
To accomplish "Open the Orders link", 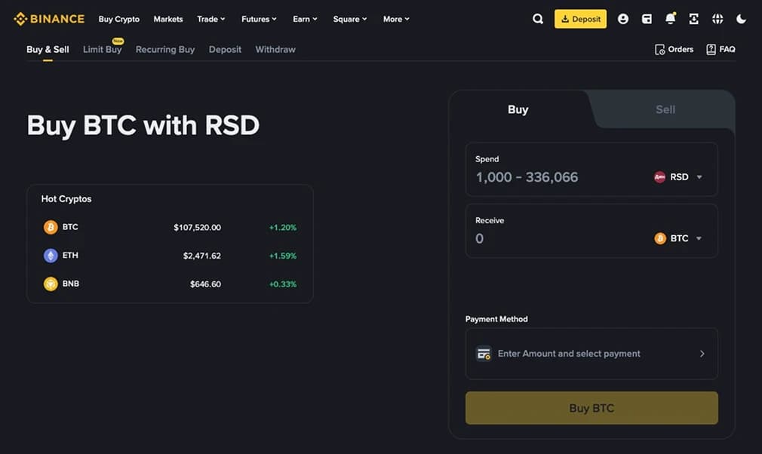I will pos(674,49).
